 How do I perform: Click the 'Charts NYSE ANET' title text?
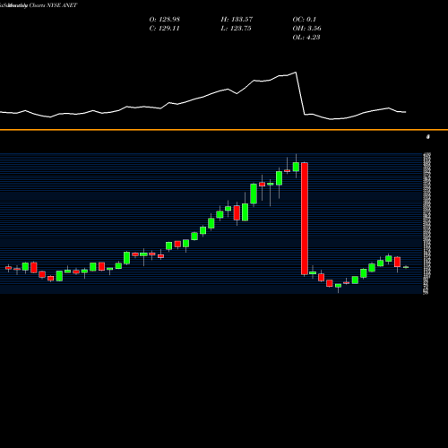pos(54,5)
